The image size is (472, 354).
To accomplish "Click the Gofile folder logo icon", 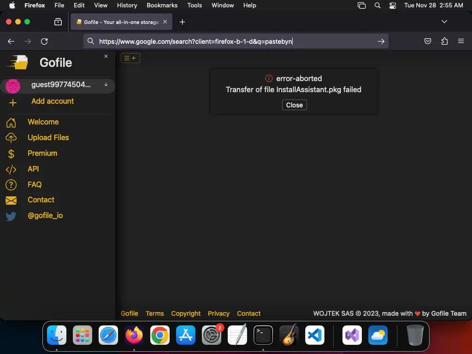I will click(18, 62).
